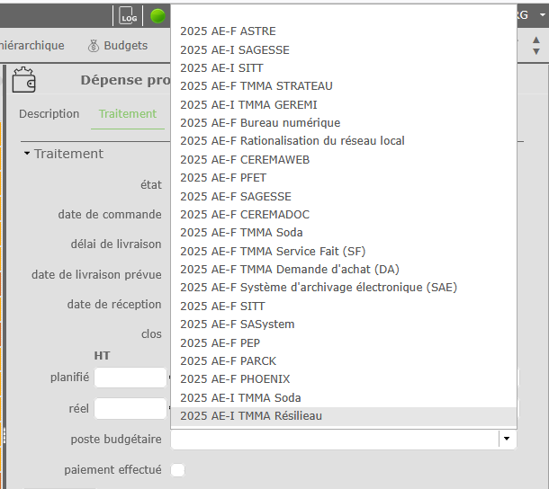This screenshot has height=489, width=549.
Task: Click the Budgets money bag icon
Action: (94, 46)
